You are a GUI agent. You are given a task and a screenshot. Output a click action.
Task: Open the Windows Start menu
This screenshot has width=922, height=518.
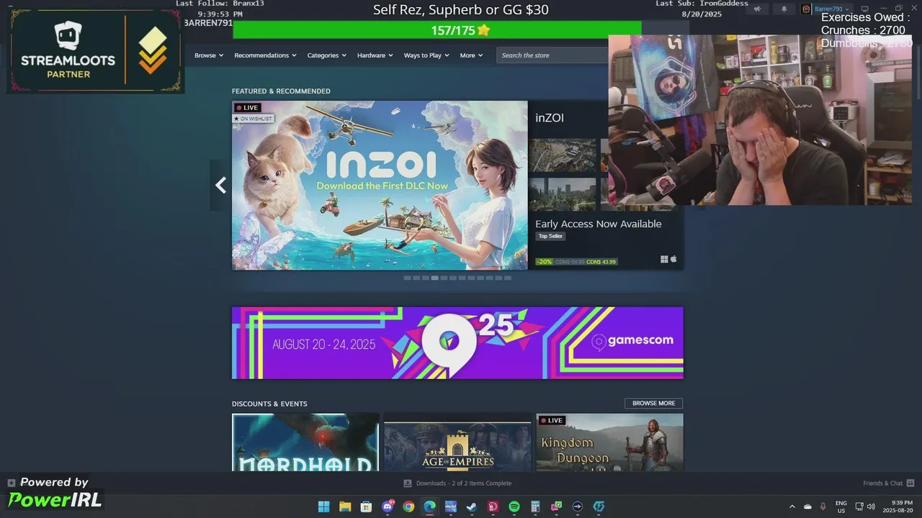pos(324,506)
